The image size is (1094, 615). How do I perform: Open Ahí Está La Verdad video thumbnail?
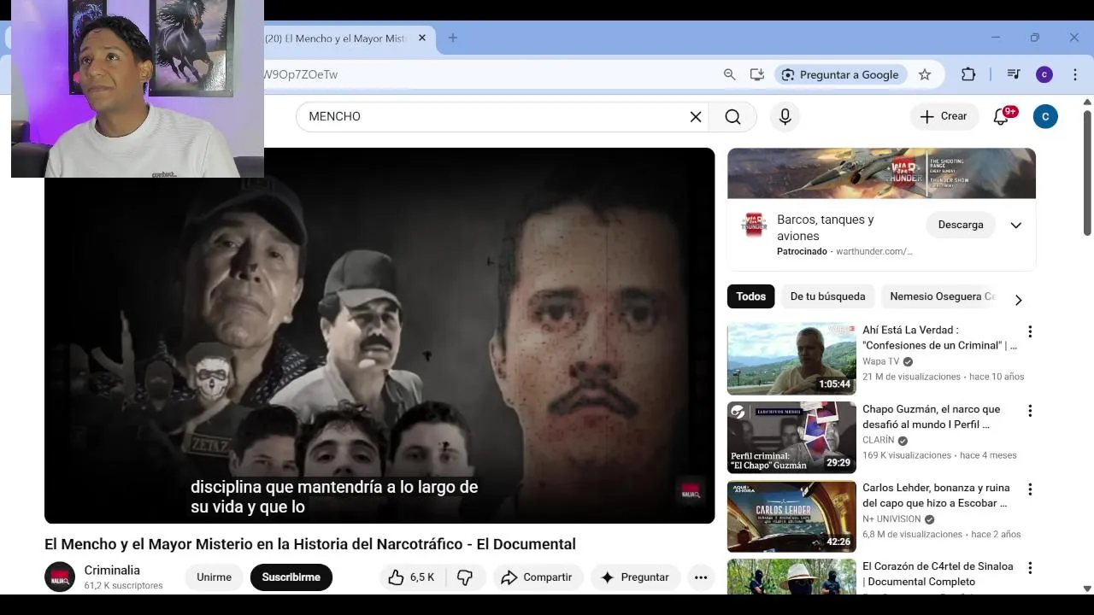click(791, 358)
